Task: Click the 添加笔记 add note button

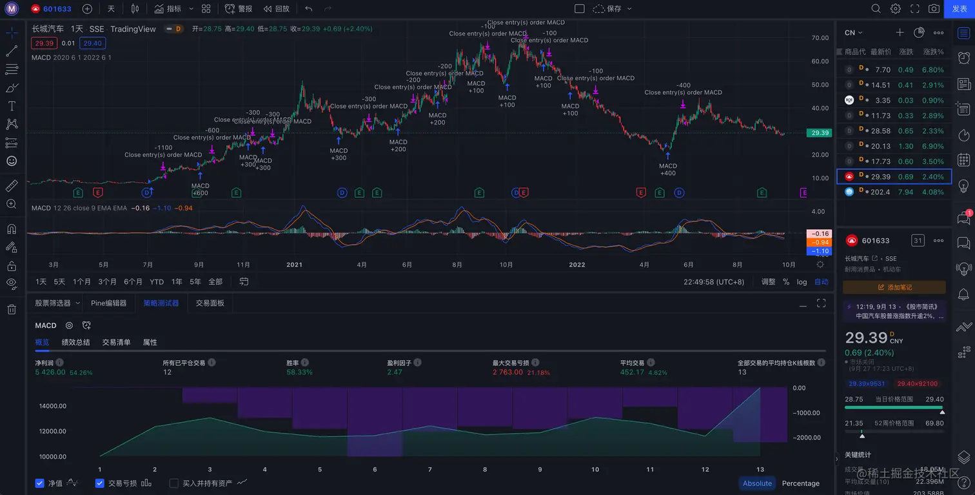Action: click(894, 287)
